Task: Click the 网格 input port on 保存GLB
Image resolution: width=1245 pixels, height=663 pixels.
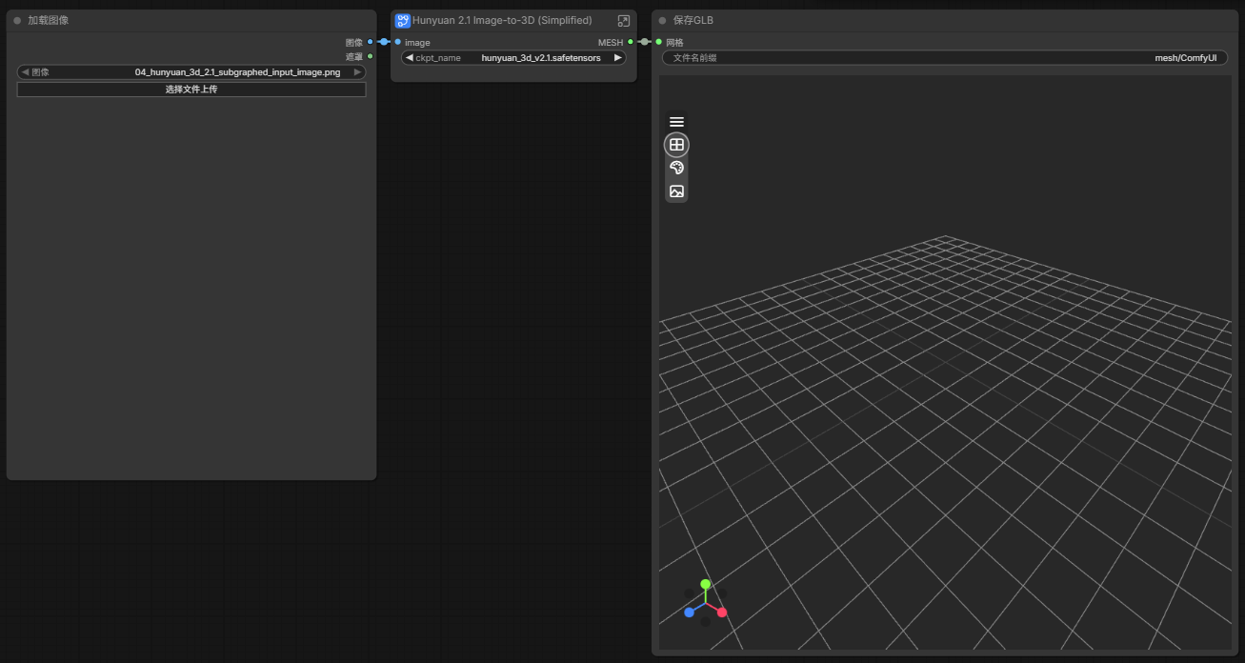Action: (658, 42)
